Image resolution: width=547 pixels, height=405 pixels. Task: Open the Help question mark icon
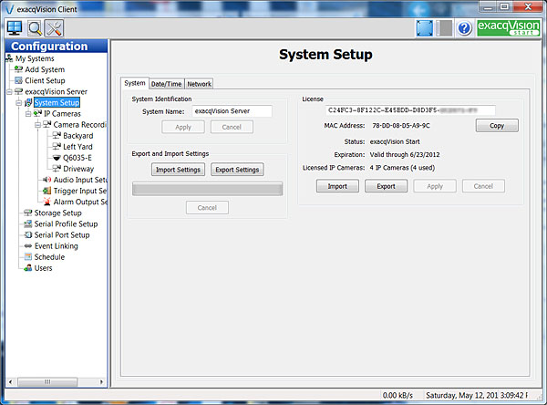point(464,28)
